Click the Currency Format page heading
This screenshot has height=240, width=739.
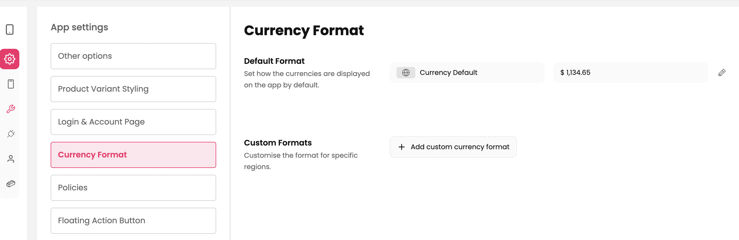304,31
